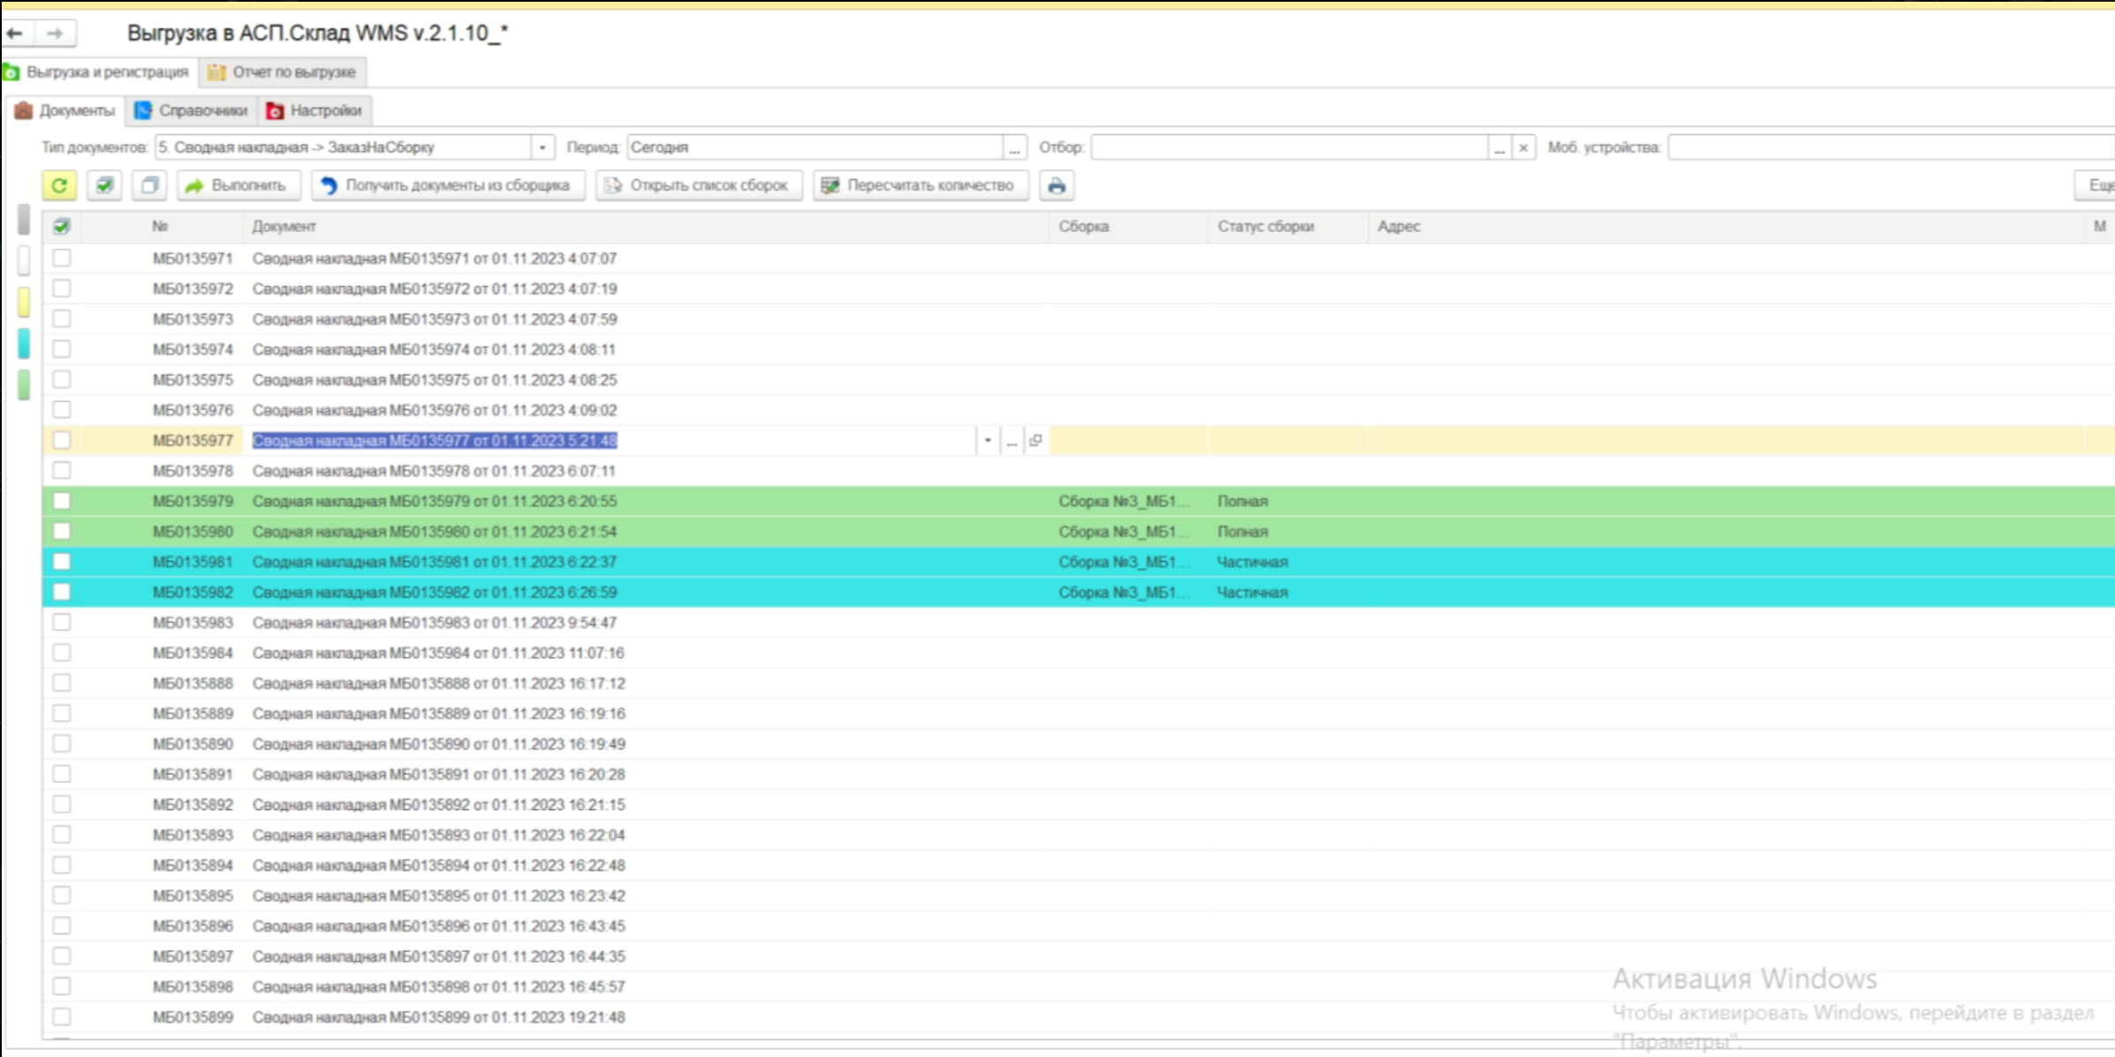Image resolution: width=2115 pixels, height=1057 pixels.
Task: Open the Документы tab
Action: (66, 111)
